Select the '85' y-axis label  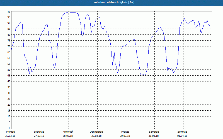9,29
